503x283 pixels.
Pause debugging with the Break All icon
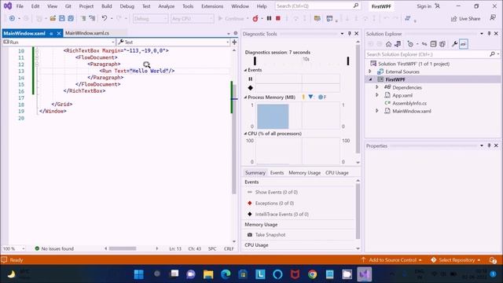click(x=269, y=19)
